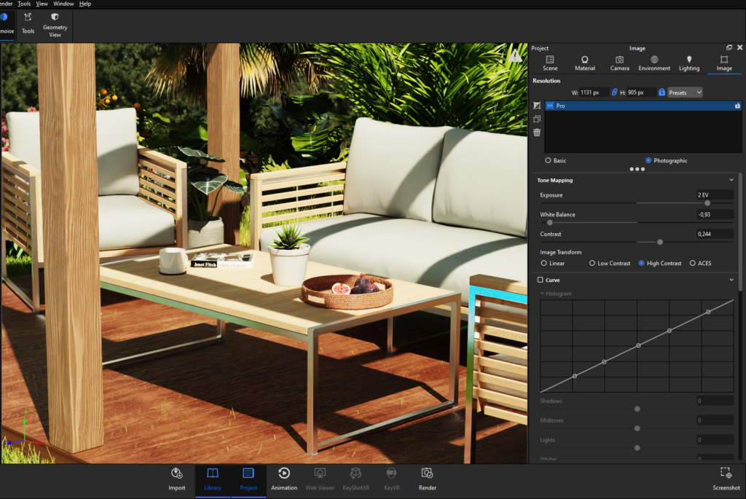Viewport: 746px width, 499px height.
Task: Select the Basic image style radio button
Action: (x=548, y=161)
